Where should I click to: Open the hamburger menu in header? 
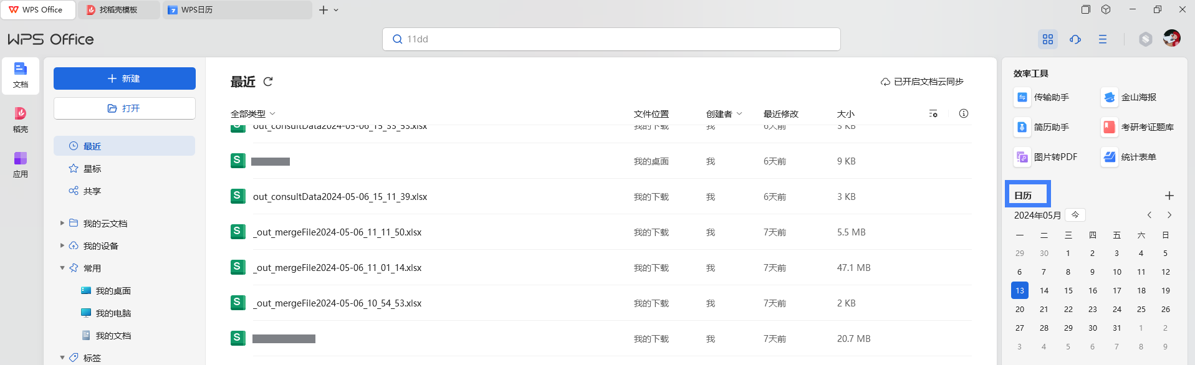pyautogui.click(x=1103, y=39)
